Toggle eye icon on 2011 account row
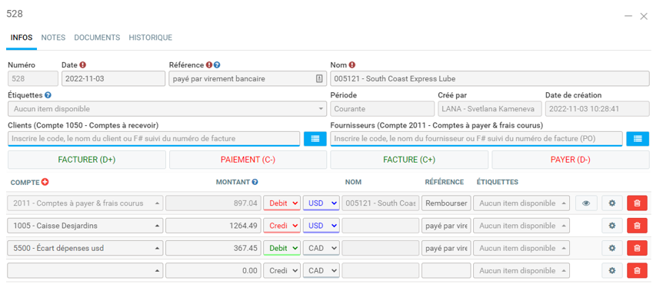The image size is (653, 284). (586, 203)
